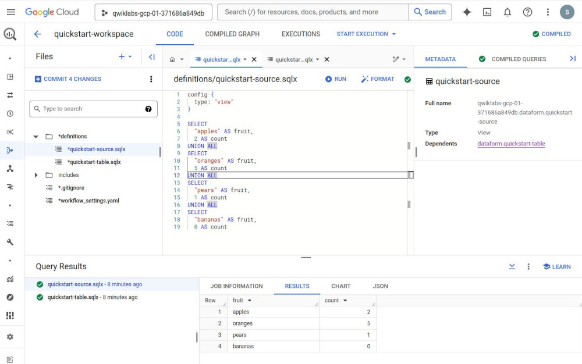Open the monitoring chart sidebar icon
The width and height of the screenshot is (582, 364).
(x=10, y=279)
